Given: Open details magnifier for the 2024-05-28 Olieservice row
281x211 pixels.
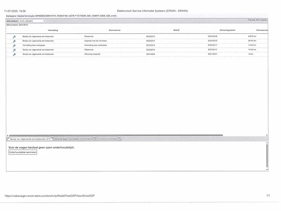Looking at the screenshot, I should coord(14,37).
